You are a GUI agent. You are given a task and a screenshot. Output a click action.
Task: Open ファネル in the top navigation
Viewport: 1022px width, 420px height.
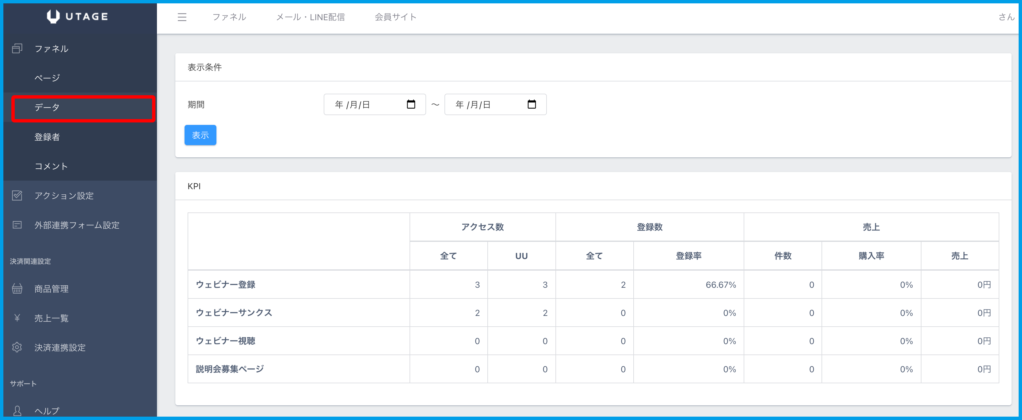tap(229, 17)
